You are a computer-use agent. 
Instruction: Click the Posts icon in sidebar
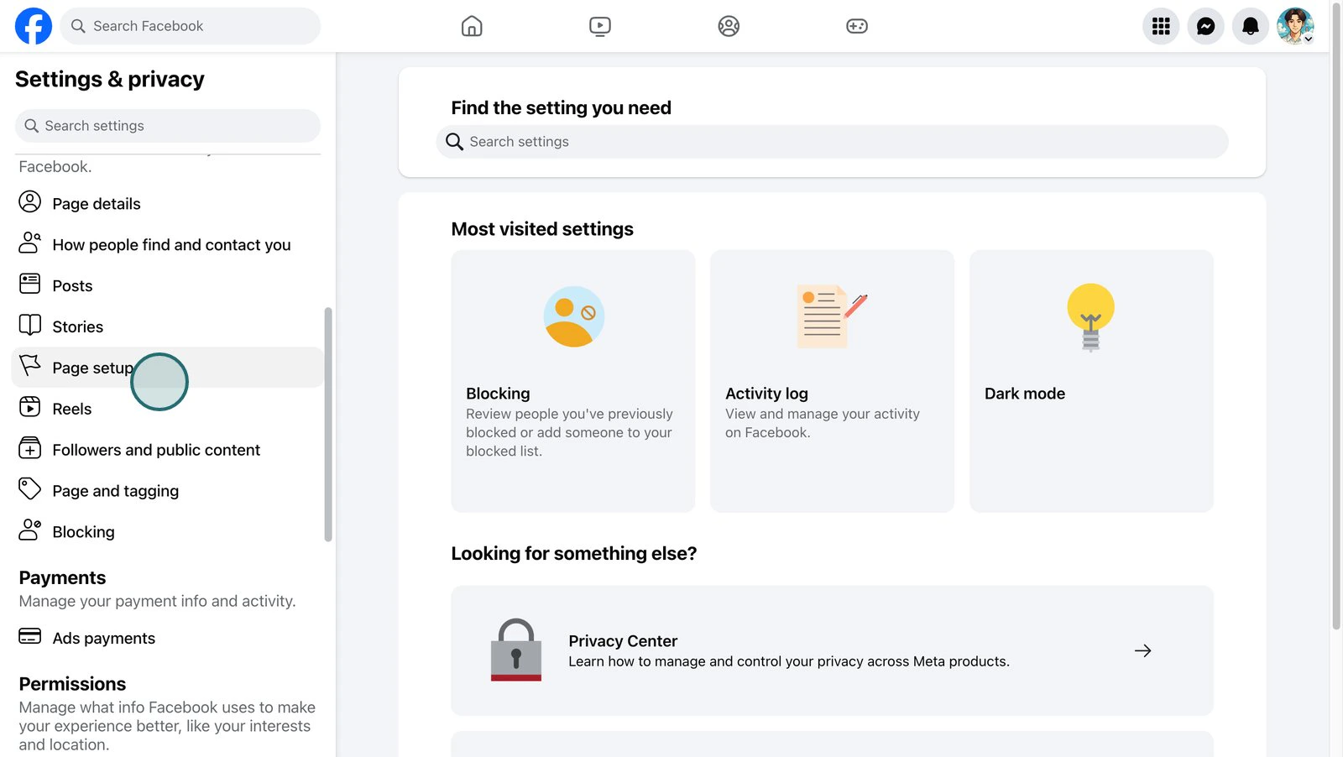coord(30,285)
